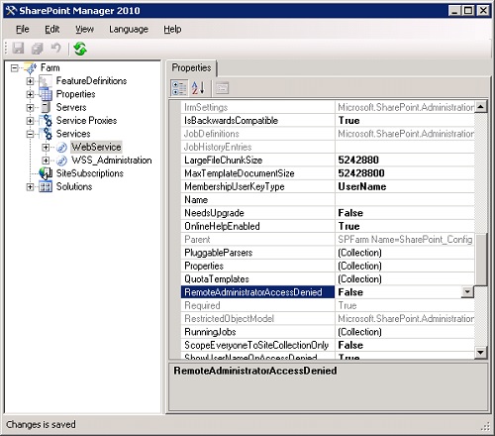Collapse the Farm root node
Screen dimensions: 495x436
(x=14, y=68)
